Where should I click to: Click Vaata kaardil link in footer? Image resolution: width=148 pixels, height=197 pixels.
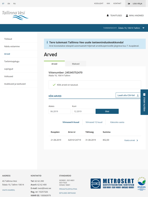(x=8, y=190)
